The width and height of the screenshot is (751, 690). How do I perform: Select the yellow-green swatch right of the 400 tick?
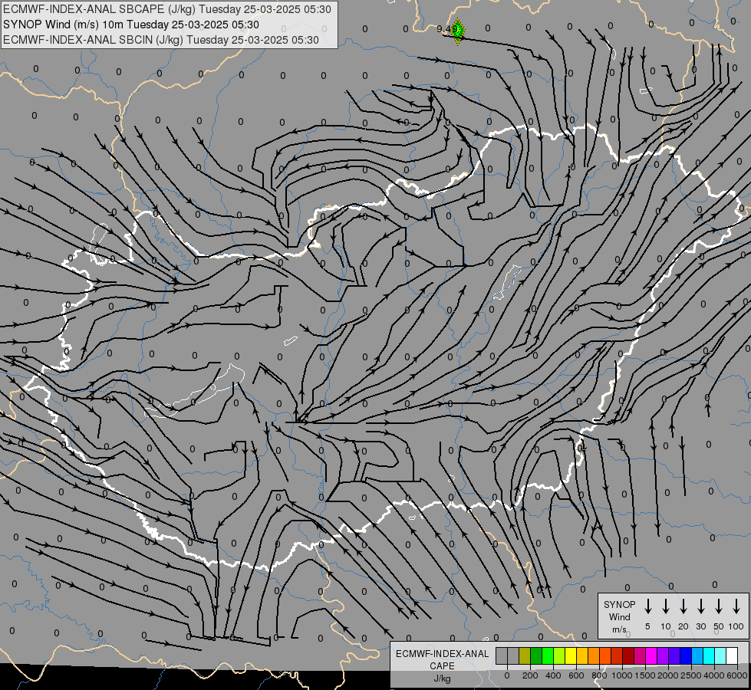click(559, 655)
